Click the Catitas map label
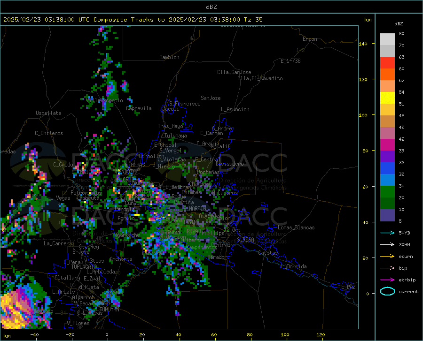Viewport: 423px width, 341px height. pos(268,253)
